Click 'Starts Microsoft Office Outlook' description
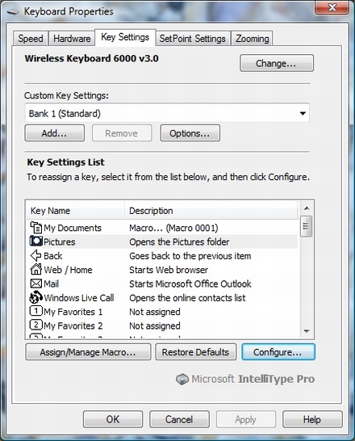This screenshot has height=441, width=355. [190, 283]
